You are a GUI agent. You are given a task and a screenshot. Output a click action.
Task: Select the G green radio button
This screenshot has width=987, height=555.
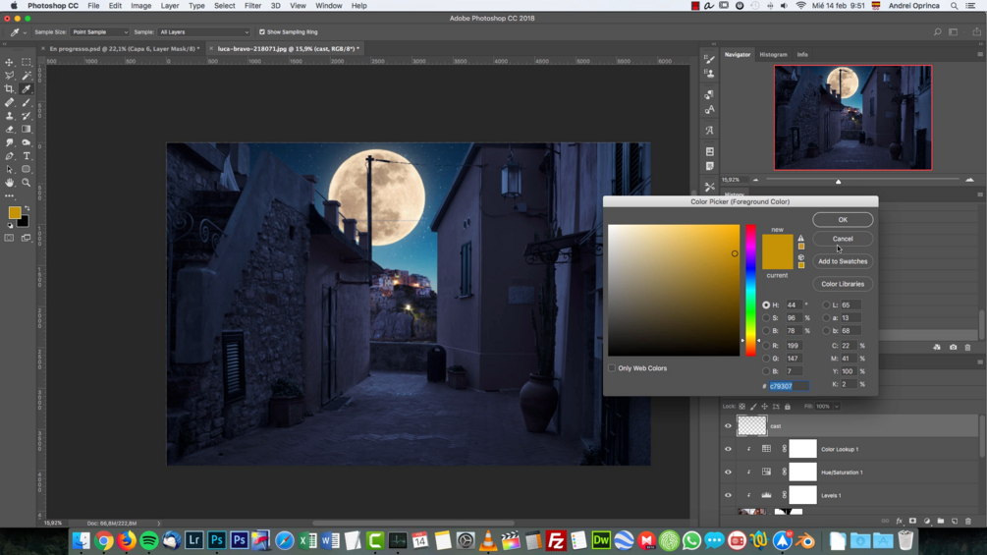(766, 359)
